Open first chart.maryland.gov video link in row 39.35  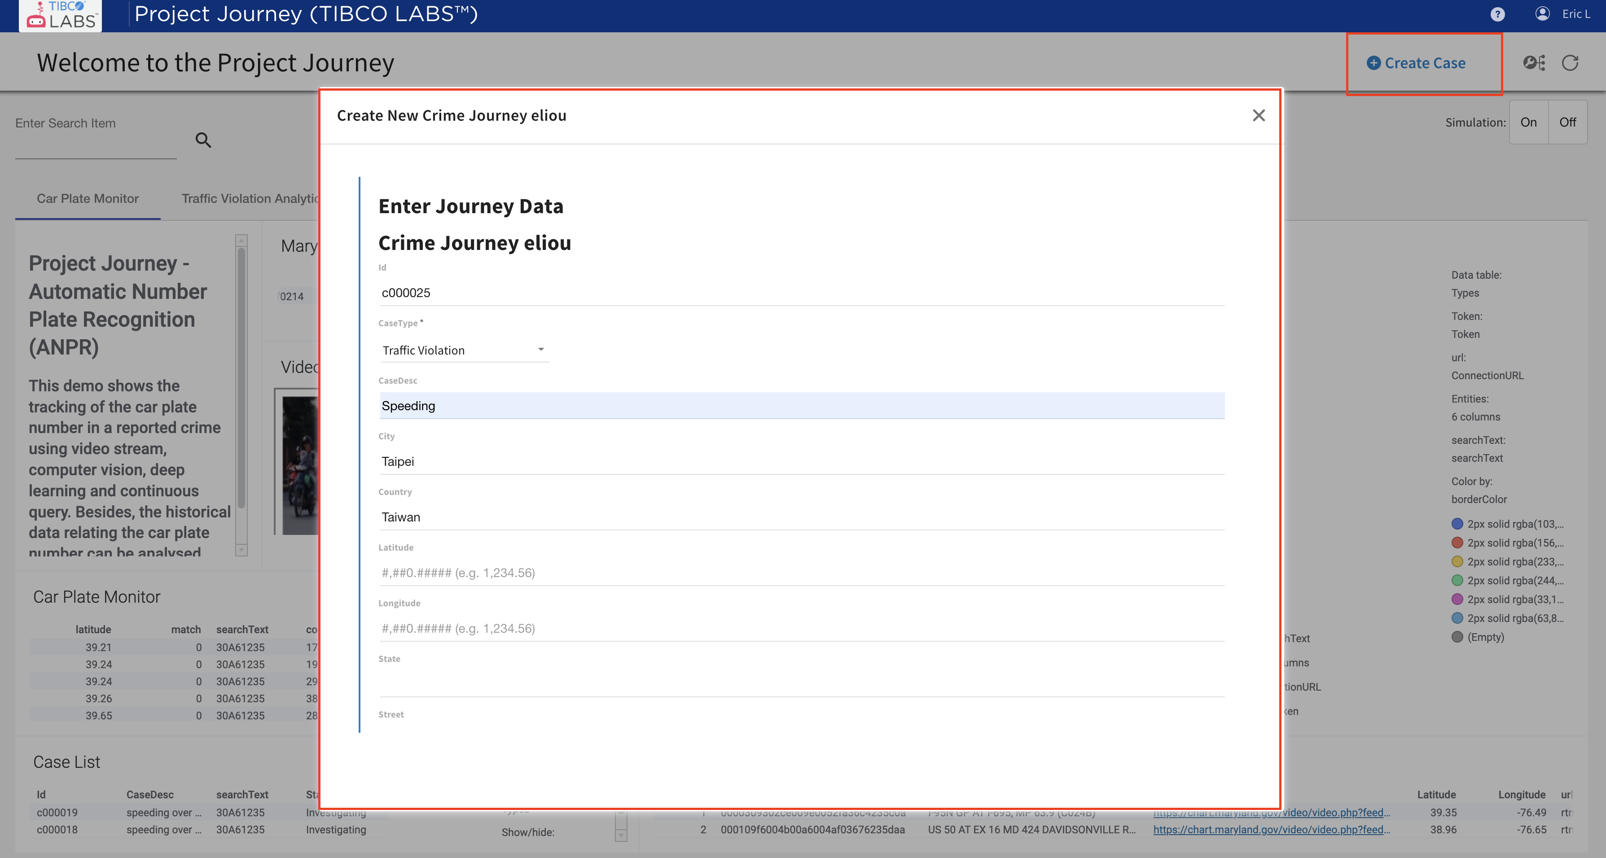1271,813
